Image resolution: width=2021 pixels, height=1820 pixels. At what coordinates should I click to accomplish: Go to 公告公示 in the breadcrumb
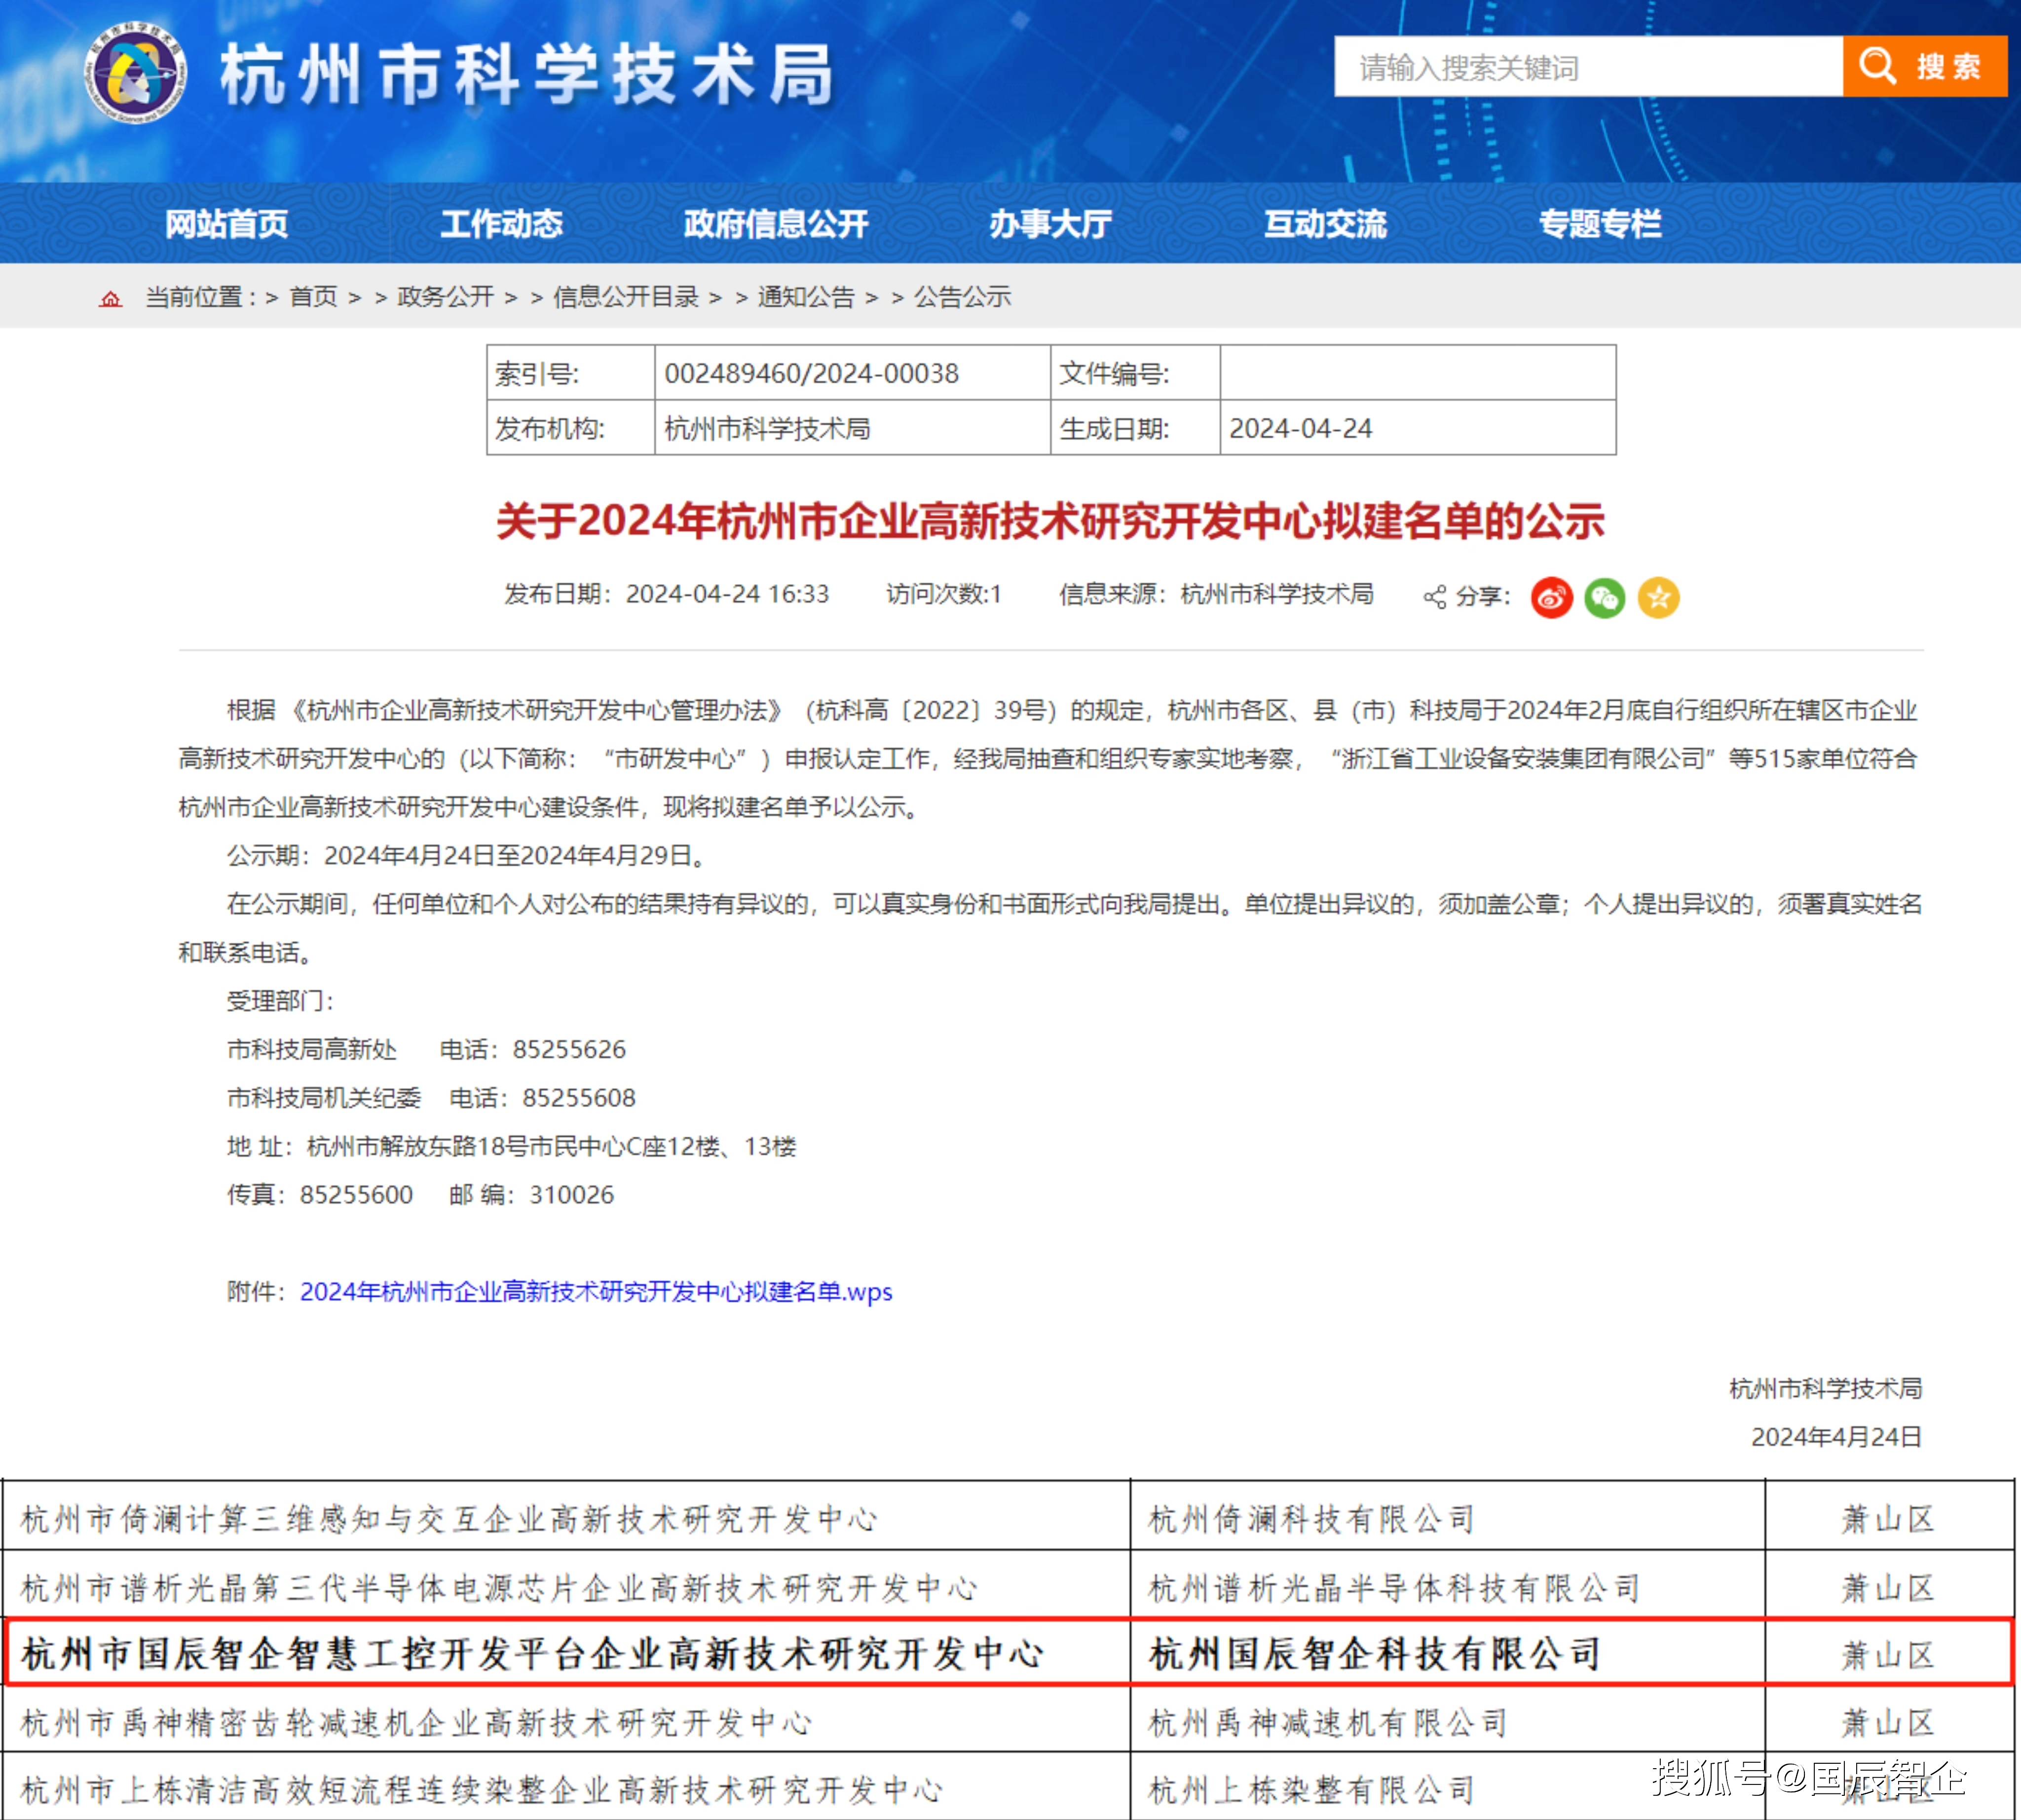(962, 297)
